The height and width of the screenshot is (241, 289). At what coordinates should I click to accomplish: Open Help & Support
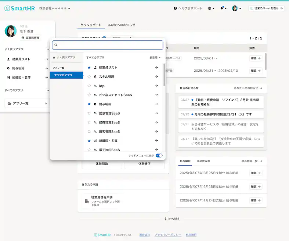(188, 8)
